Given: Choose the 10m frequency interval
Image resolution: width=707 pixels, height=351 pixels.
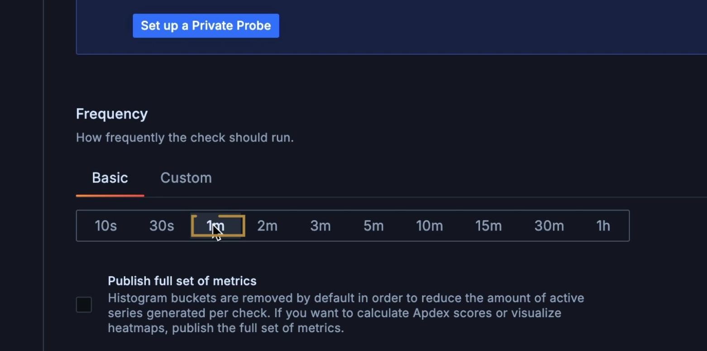Looking at the screenshot, I should (x=429, y=226).
